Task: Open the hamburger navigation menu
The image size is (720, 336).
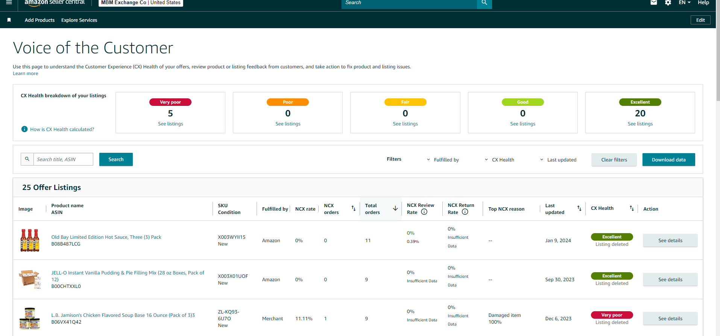Action: (x=9, y=2)
